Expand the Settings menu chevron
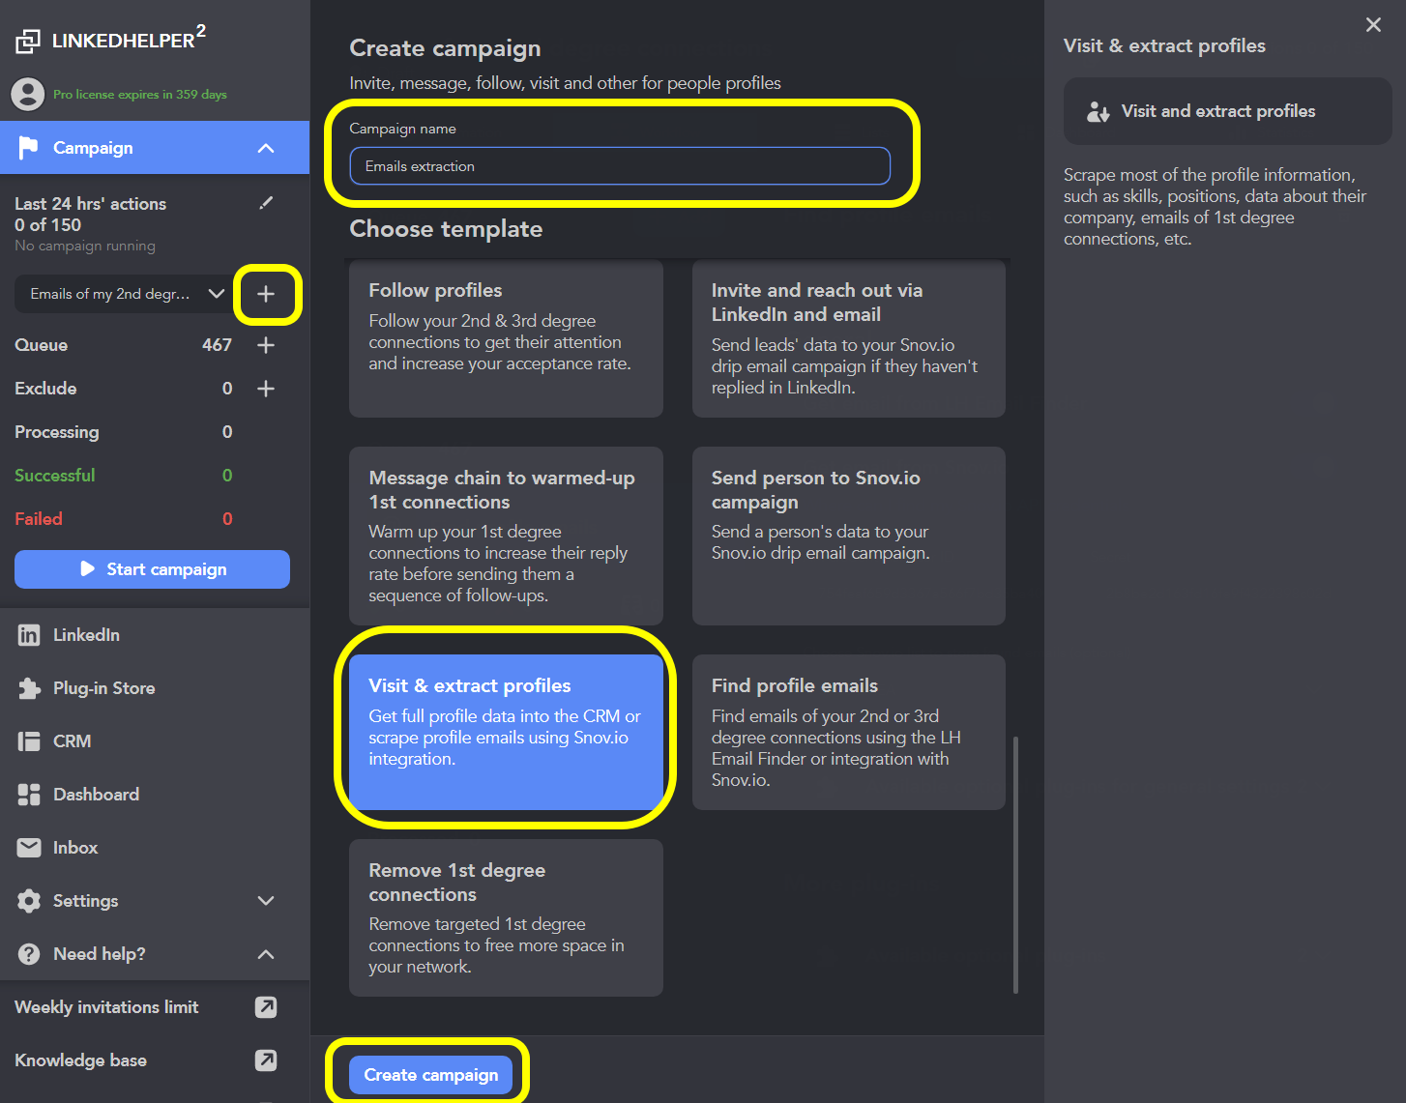The height and width of the screenshot is (1103, 1406). tap(266, 901)
